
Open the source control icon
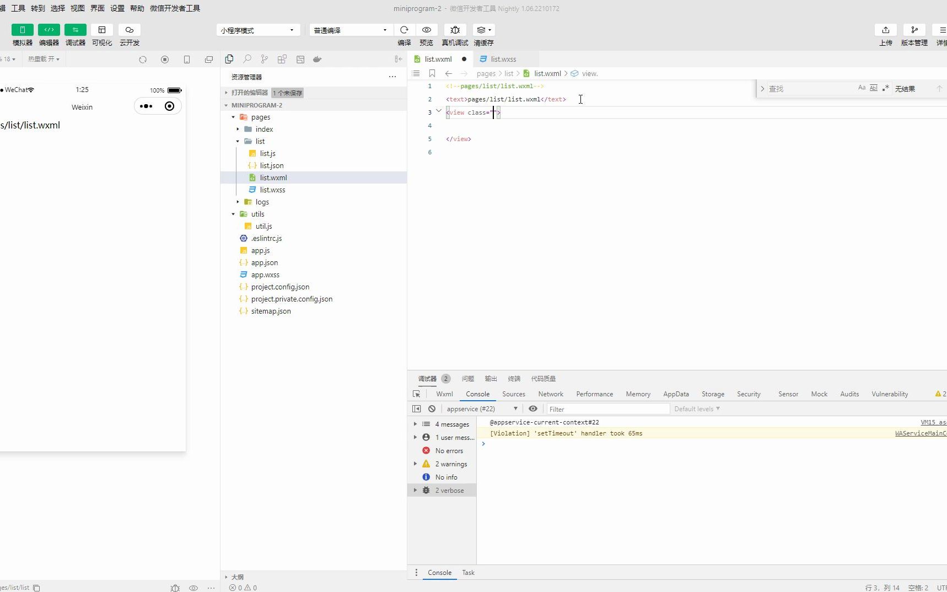265,59
